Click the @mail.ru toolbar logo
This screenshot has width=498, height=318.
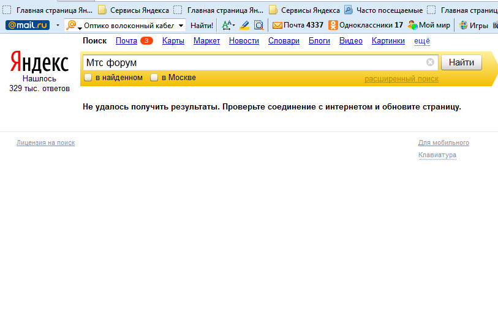[28, 25]
